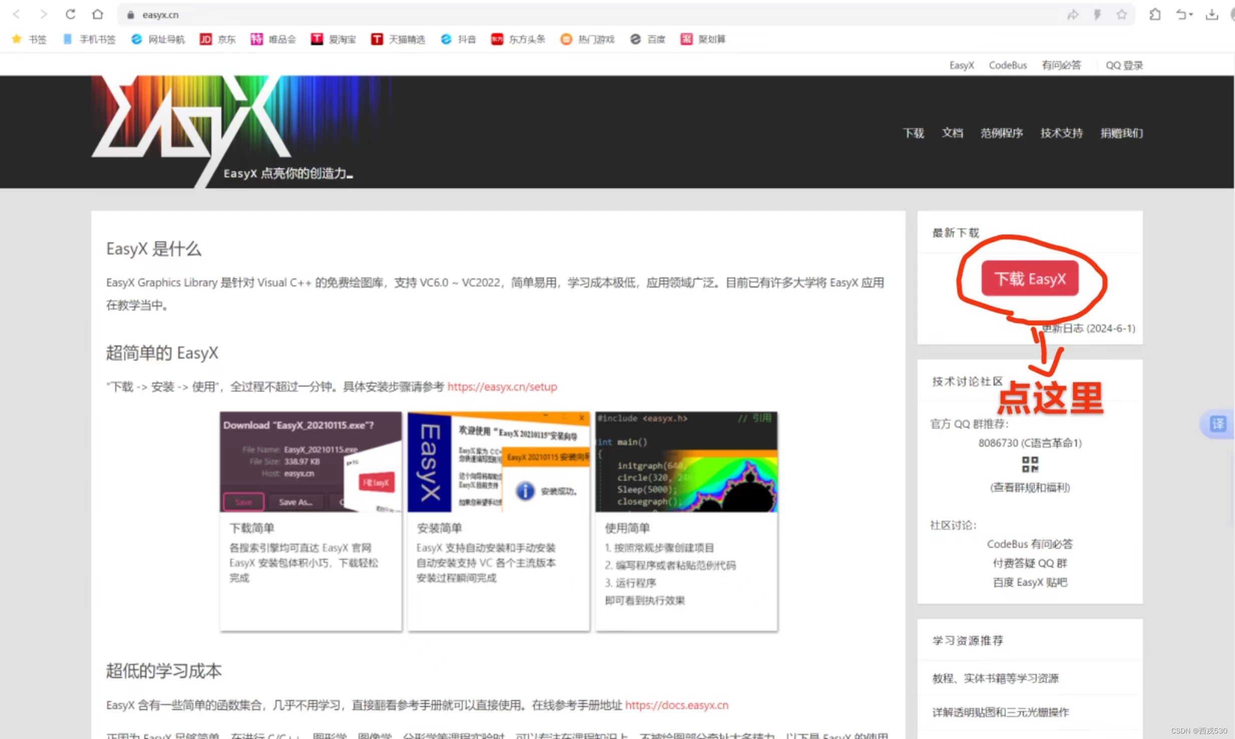Follow the https://easyx.cn/setup link
The width and height of the screenshot is (1235, 739).
[x=502, y=387]
